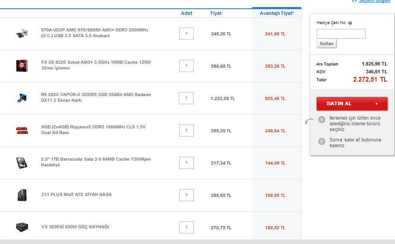Open the FX X8 8320 processor thumbnail
Viewport: 395px width, 244px height.
pyautogui.click(x=22, y=66)
